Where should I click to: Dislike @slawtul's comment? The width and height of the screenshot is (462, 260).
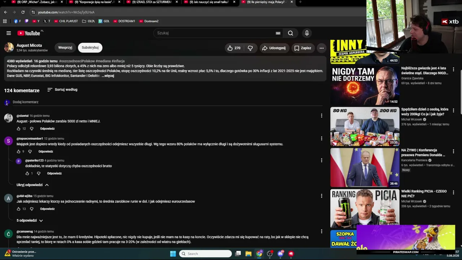pos(31,129)
